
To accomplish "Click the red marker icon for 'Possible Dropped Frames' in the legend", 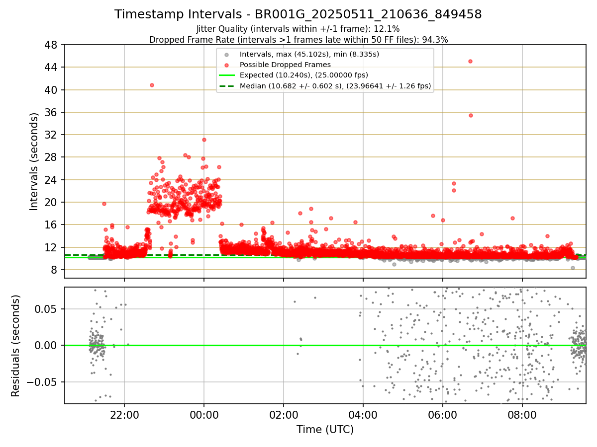I will pyautogui.click(x=226, y=65).
